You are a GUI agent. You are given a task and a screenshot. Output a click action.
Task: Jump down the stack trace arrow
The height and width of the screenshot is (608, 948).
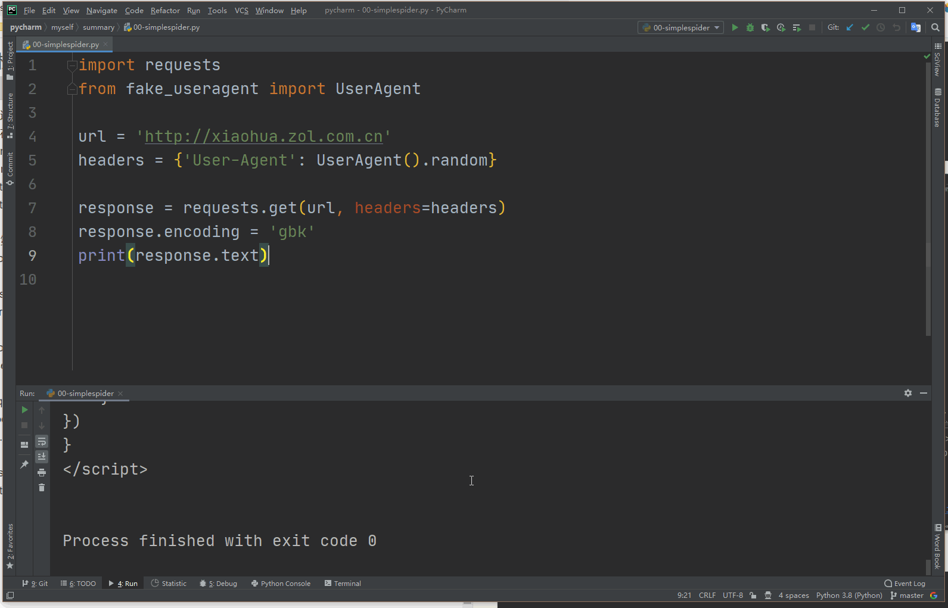(x=42, y=425)
